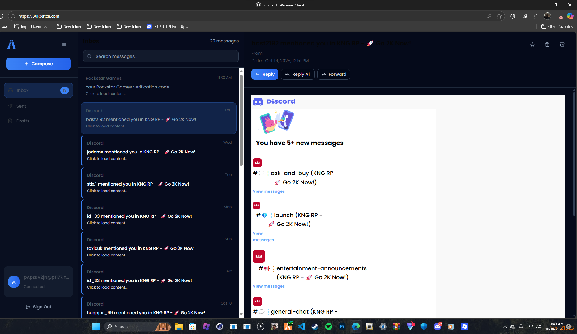Follow View messages link under ask-and-buy
The height and width of the screenshot is (334, 577).
point(269,191)
